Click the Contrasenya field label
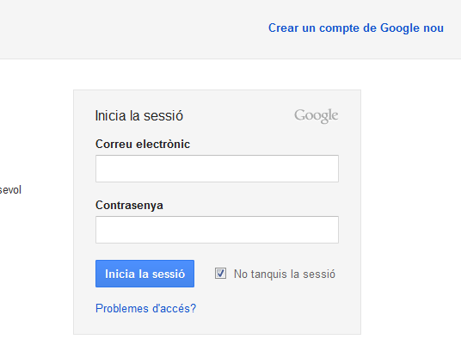Image resolution: width=461 pixels, height=364 pixels. [x=129, y=206]
